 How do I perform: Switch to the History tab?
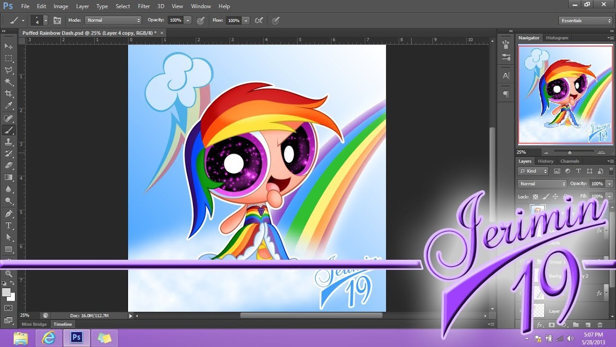click(x=546, y=161)
